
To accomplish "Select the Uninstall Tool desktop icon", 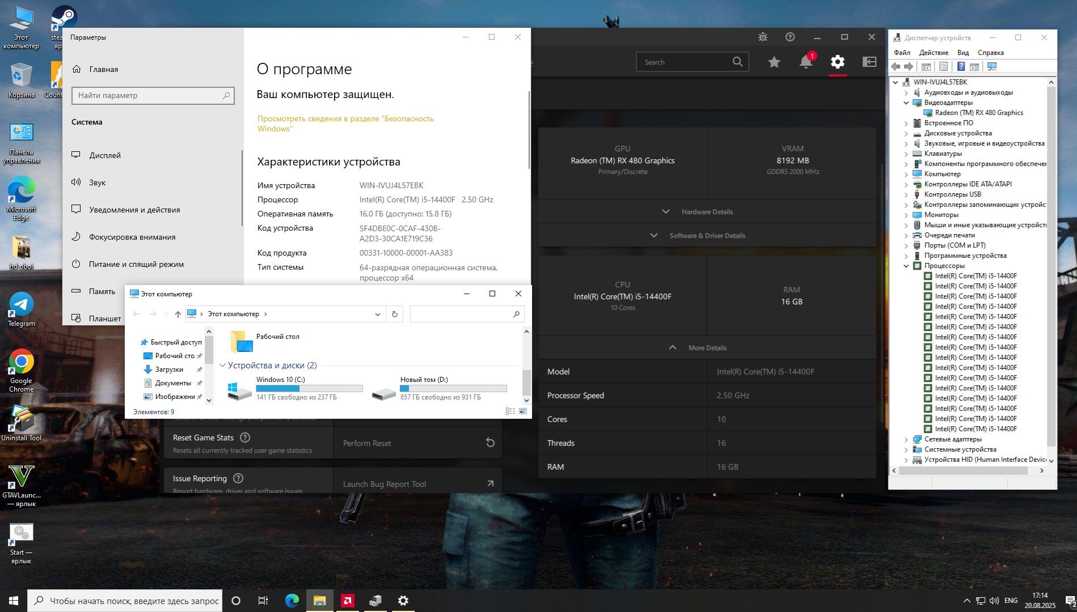I will [x=22, y=424].
